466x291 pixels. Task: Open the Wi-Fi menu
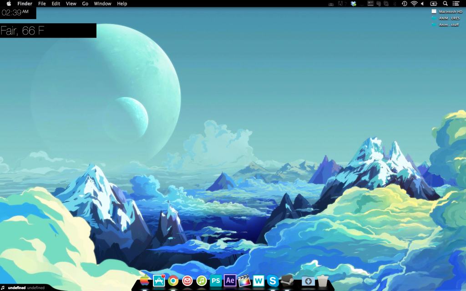click(x=414, y=4)
